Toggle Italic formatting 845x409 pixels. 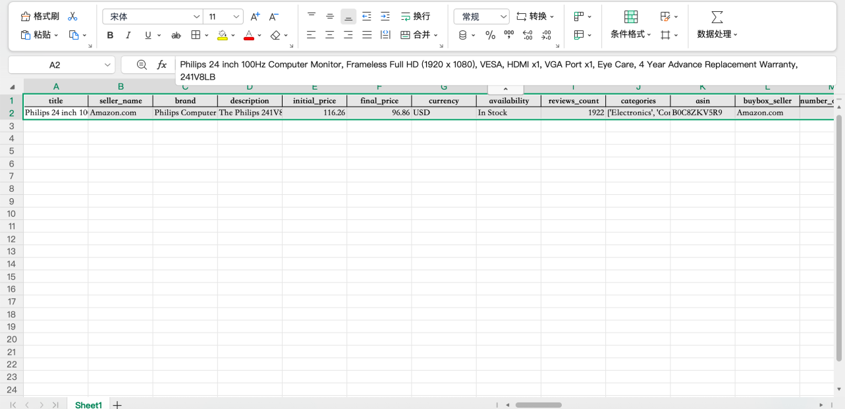128,35
